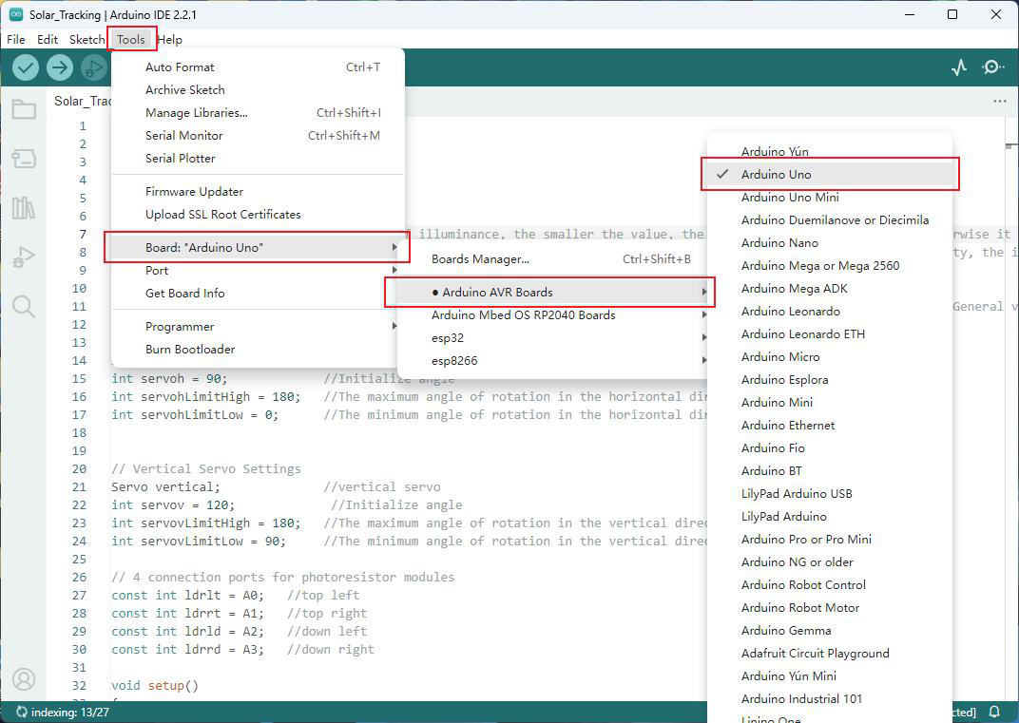
Task: Expand the esp8266 boards submenu
Action: [x=553, y=360]
